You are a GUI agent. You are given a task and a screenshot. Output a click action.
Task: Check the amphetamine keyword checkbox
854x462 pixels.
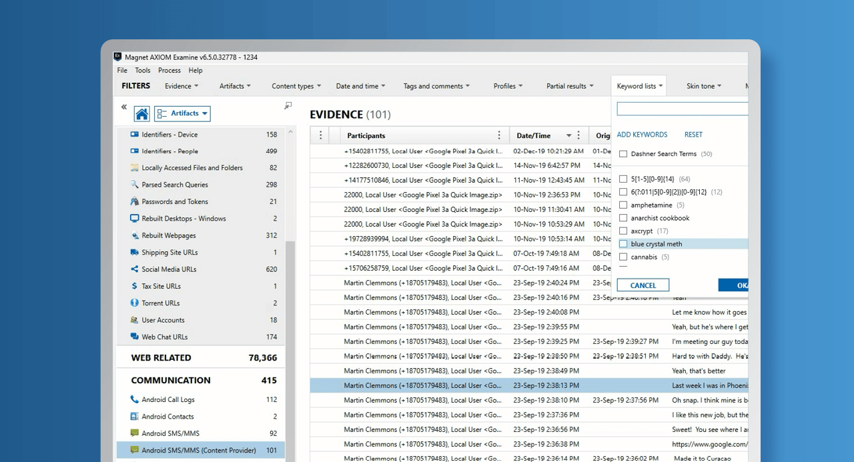click(x=623, y=205)
